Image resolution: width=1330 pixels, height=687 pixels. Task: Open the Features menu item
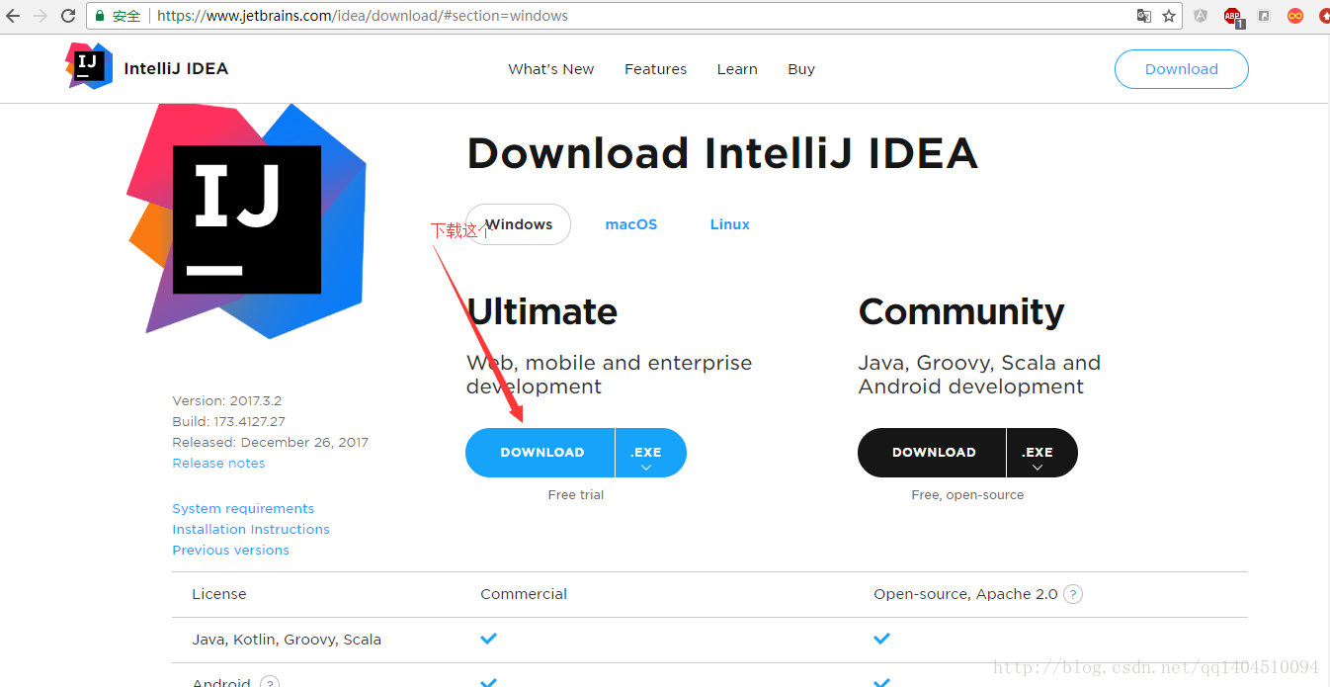coord(655,69)
